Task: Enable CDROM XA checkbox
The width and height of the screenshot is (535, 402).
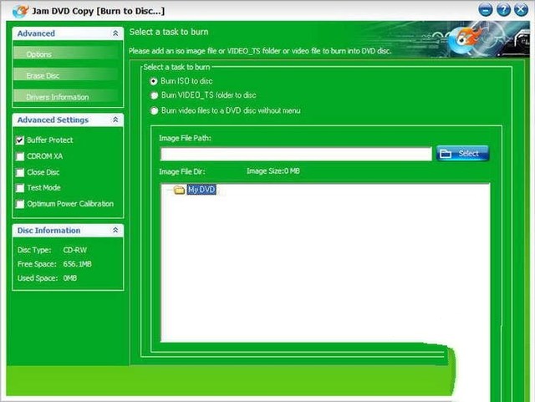Action: [x=20, y=156]
